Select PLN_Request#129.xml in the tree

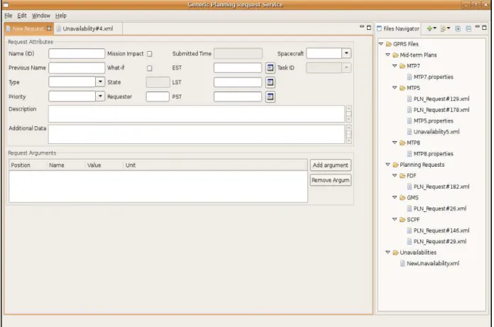441,99
